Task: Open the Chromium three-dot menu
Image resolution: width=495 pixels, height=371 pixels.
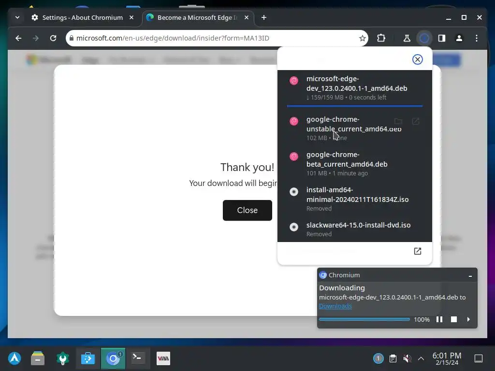Action: click(x=476, y=38)
